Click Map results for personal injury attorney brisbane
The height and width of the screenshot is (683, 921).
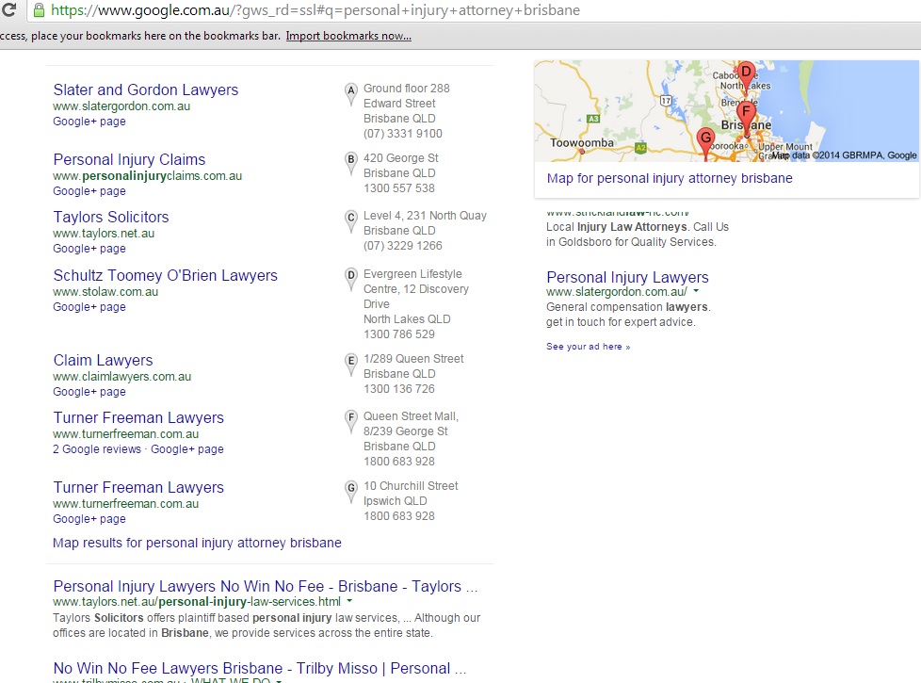coord(197,544)
